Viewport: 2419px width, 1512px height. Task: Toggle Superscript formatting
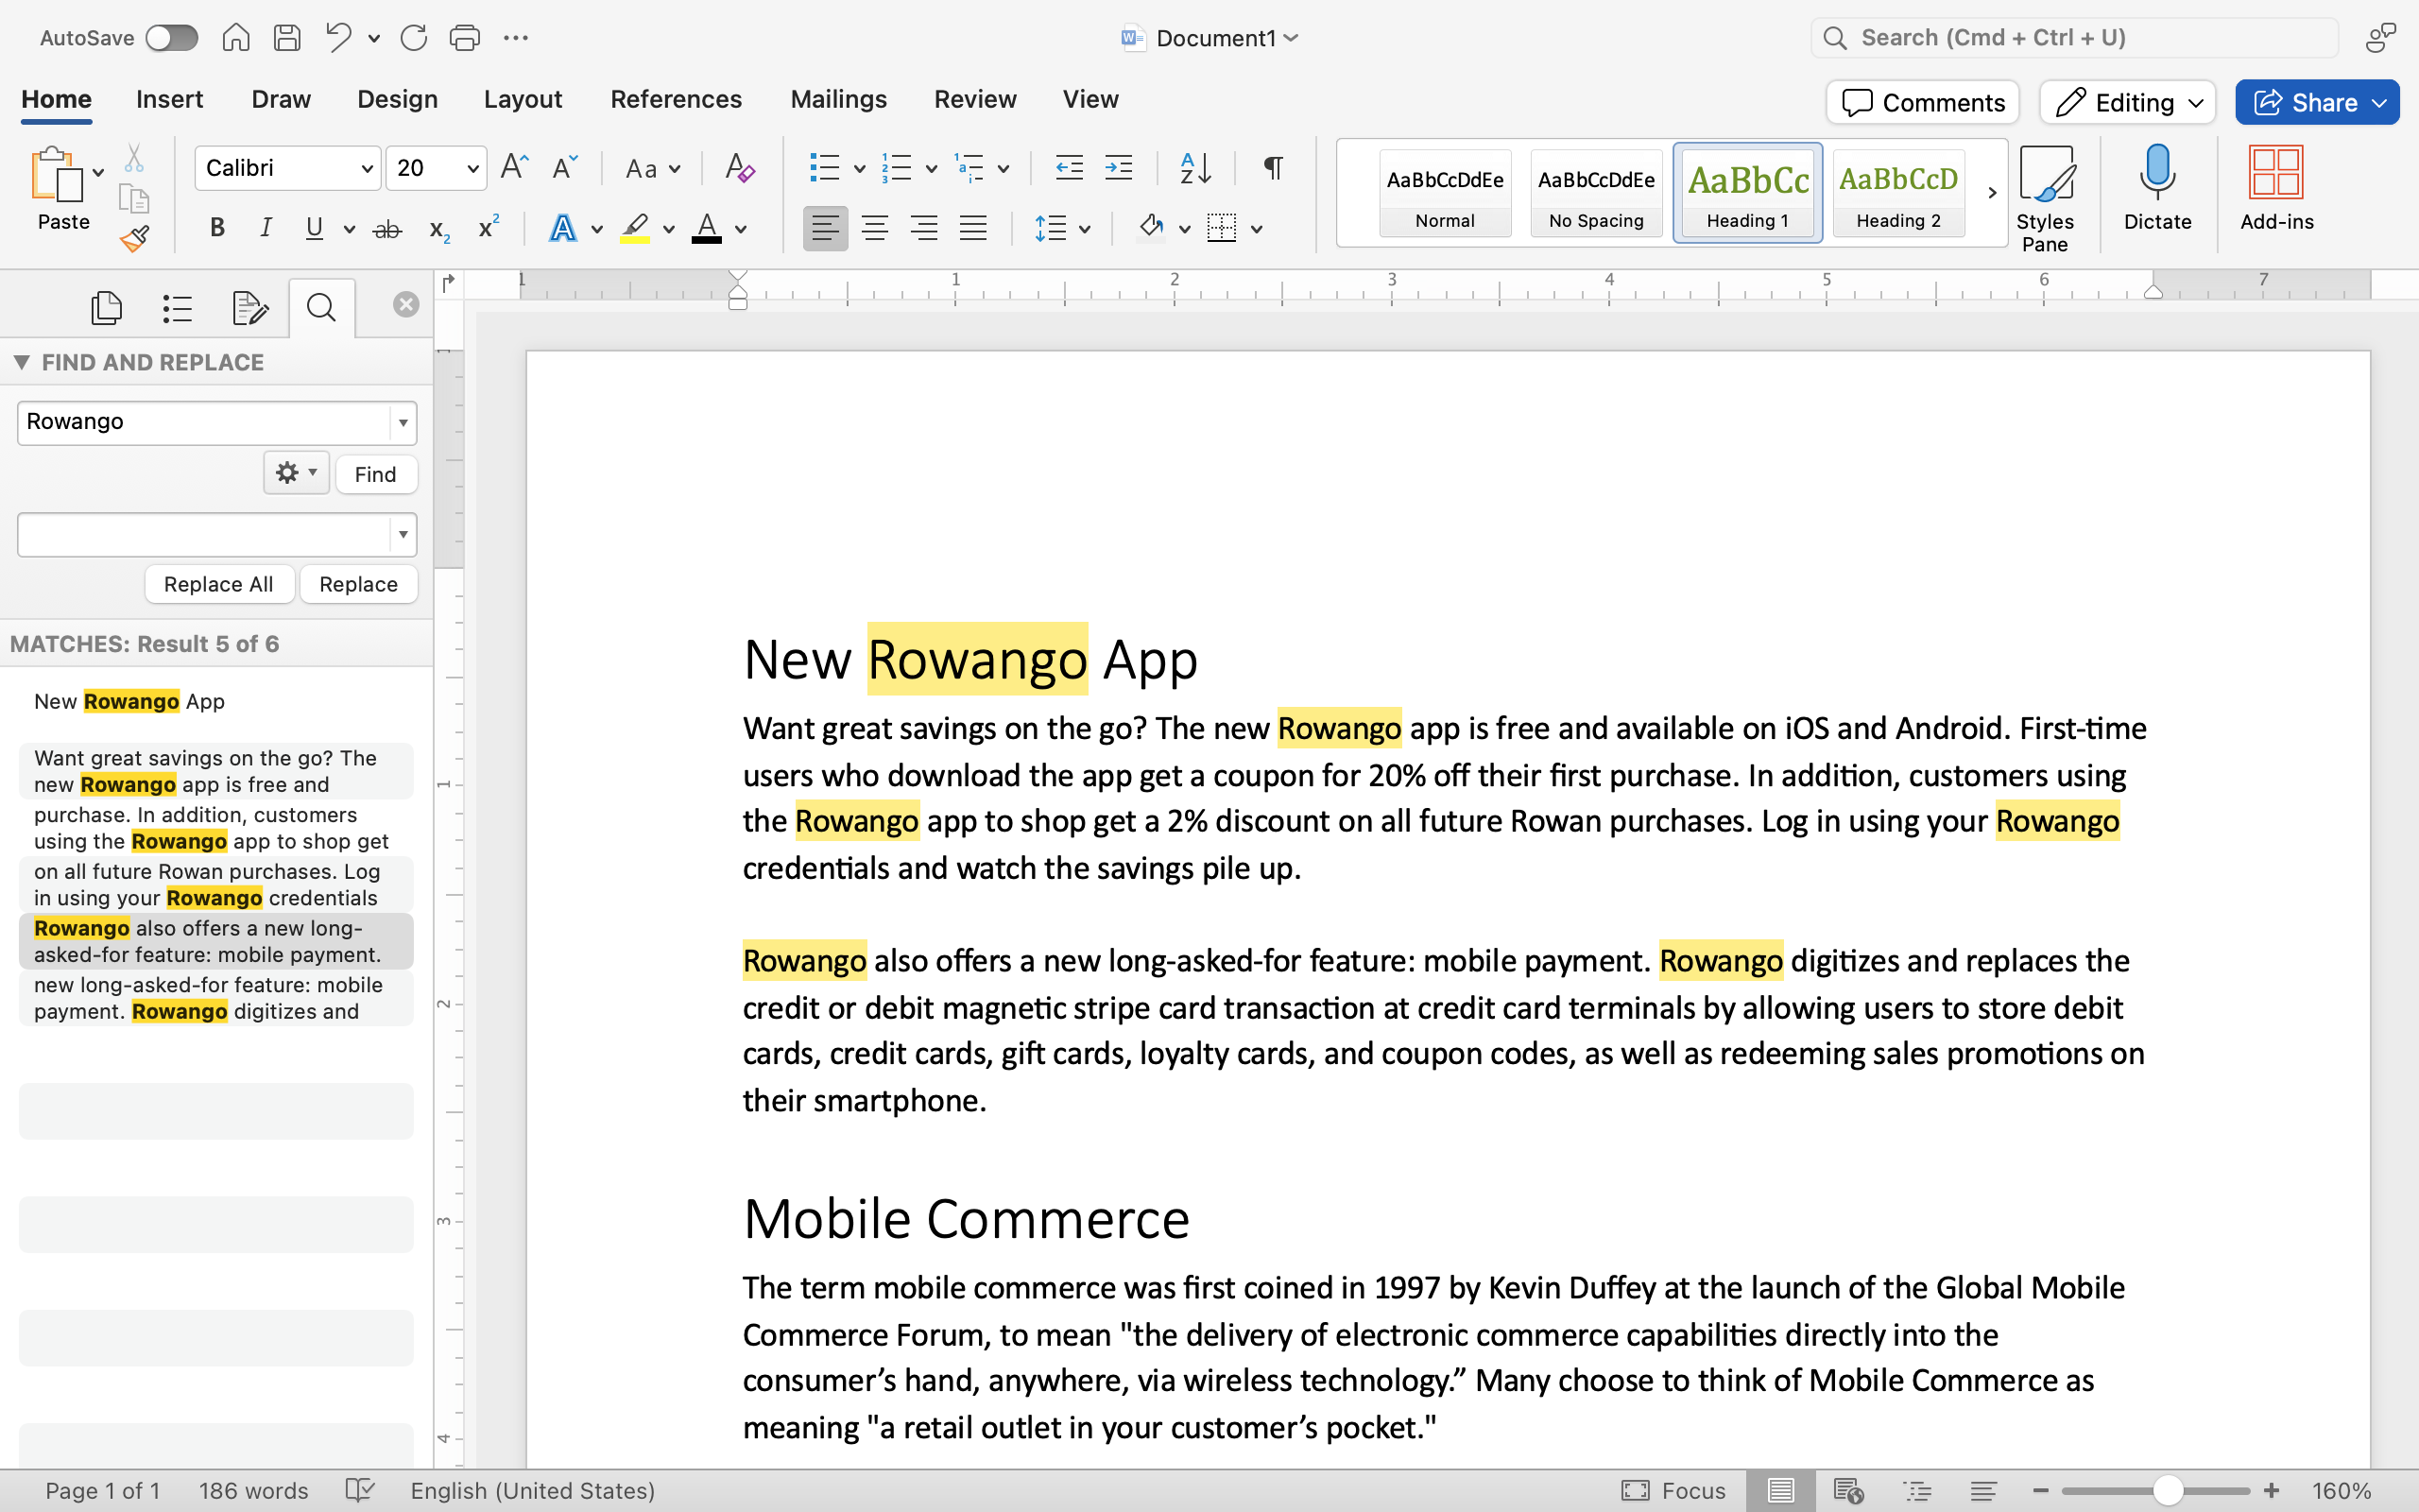489,228
